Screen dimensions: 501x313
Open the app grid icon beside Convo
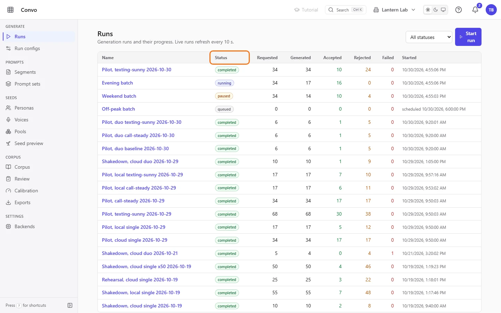coord(10,10)
